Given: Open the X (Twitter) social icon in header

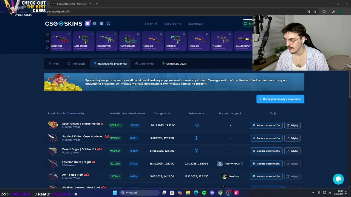Looking at the screenshot, I should point(108,24).
